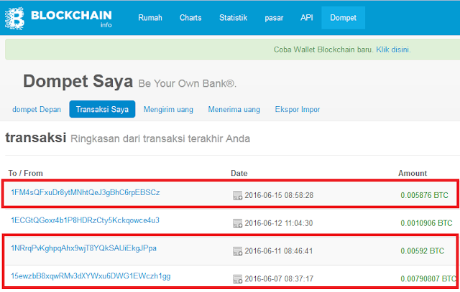Click the 0.00790807 BTC amount

coord(428,278)
